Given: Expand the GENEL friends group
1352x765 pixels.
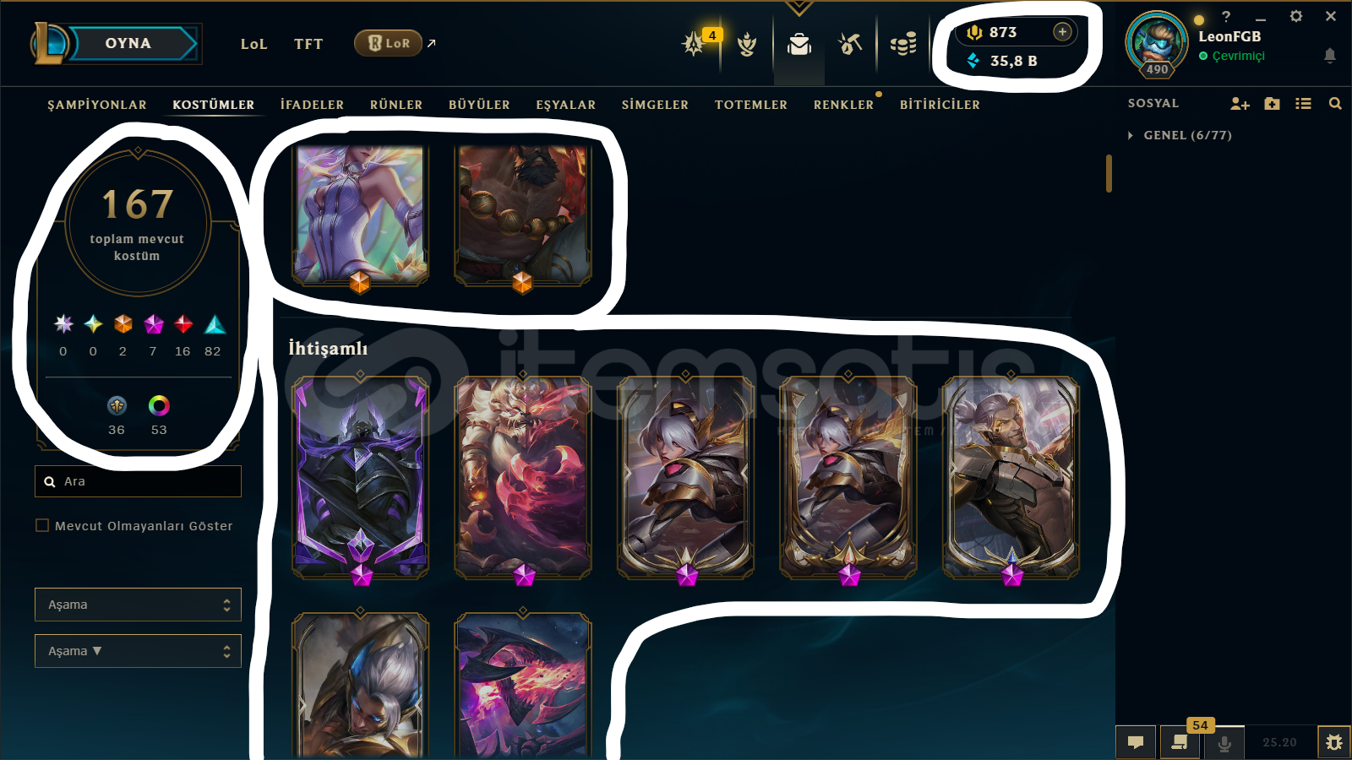Looking at the screenshot, I should pyautogui.click(x=1180, y=135).
